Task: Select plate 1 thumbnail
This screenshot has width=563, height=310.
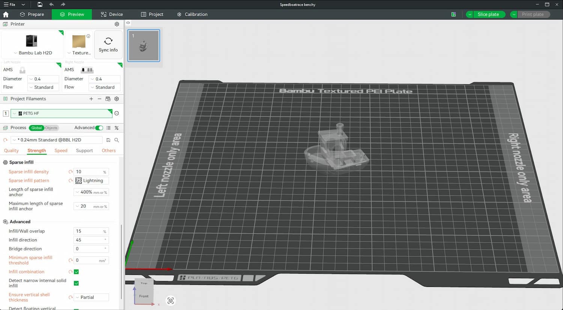Action: [x=144, y=45]
